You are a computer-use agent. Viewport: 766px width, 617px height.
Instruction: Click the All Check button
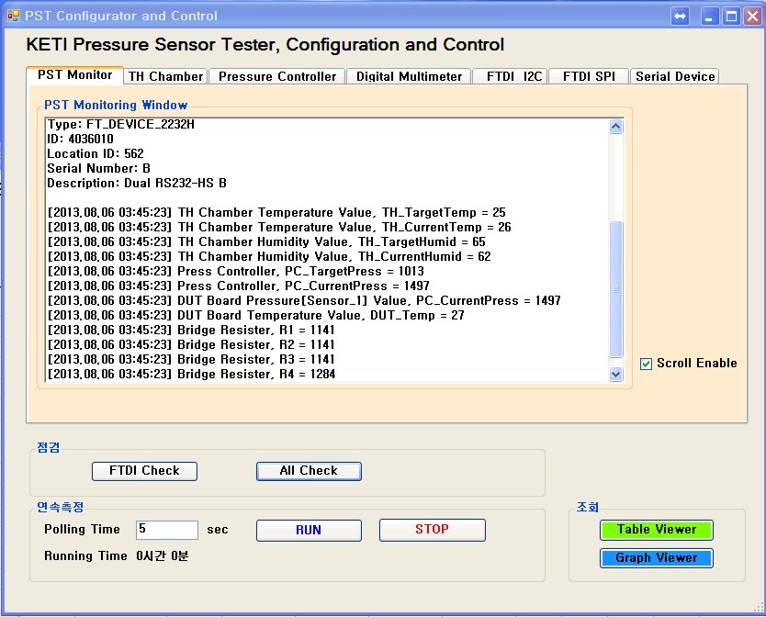[x=309, y=471]
